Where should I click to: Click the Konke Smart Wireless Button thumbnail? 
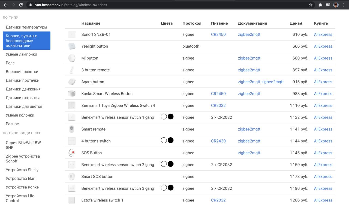pos(72,94)
